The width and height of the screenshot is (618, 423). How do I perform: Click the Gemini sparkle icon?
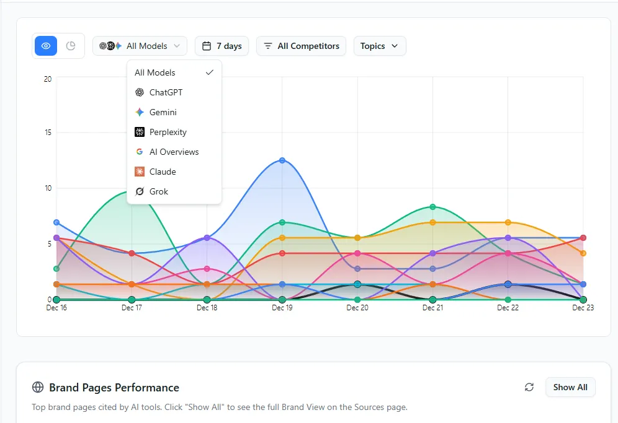(x=140, y=112)
